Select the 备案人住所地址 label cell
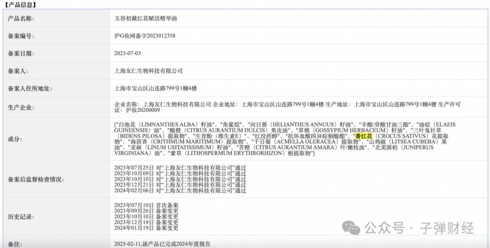Viewport: 490px width, 248px height. coord(56,89)
